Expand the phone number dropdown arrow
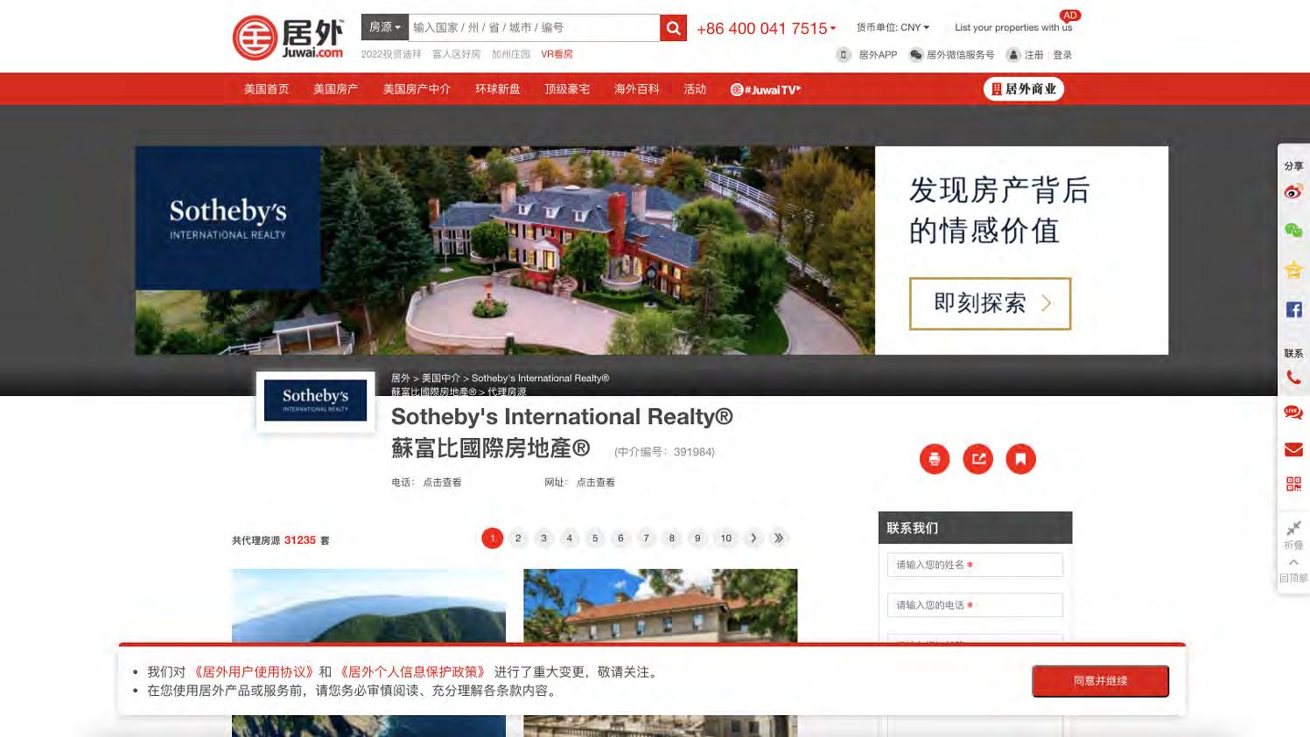Viewport: 1310px width, 737px height. 833,29
